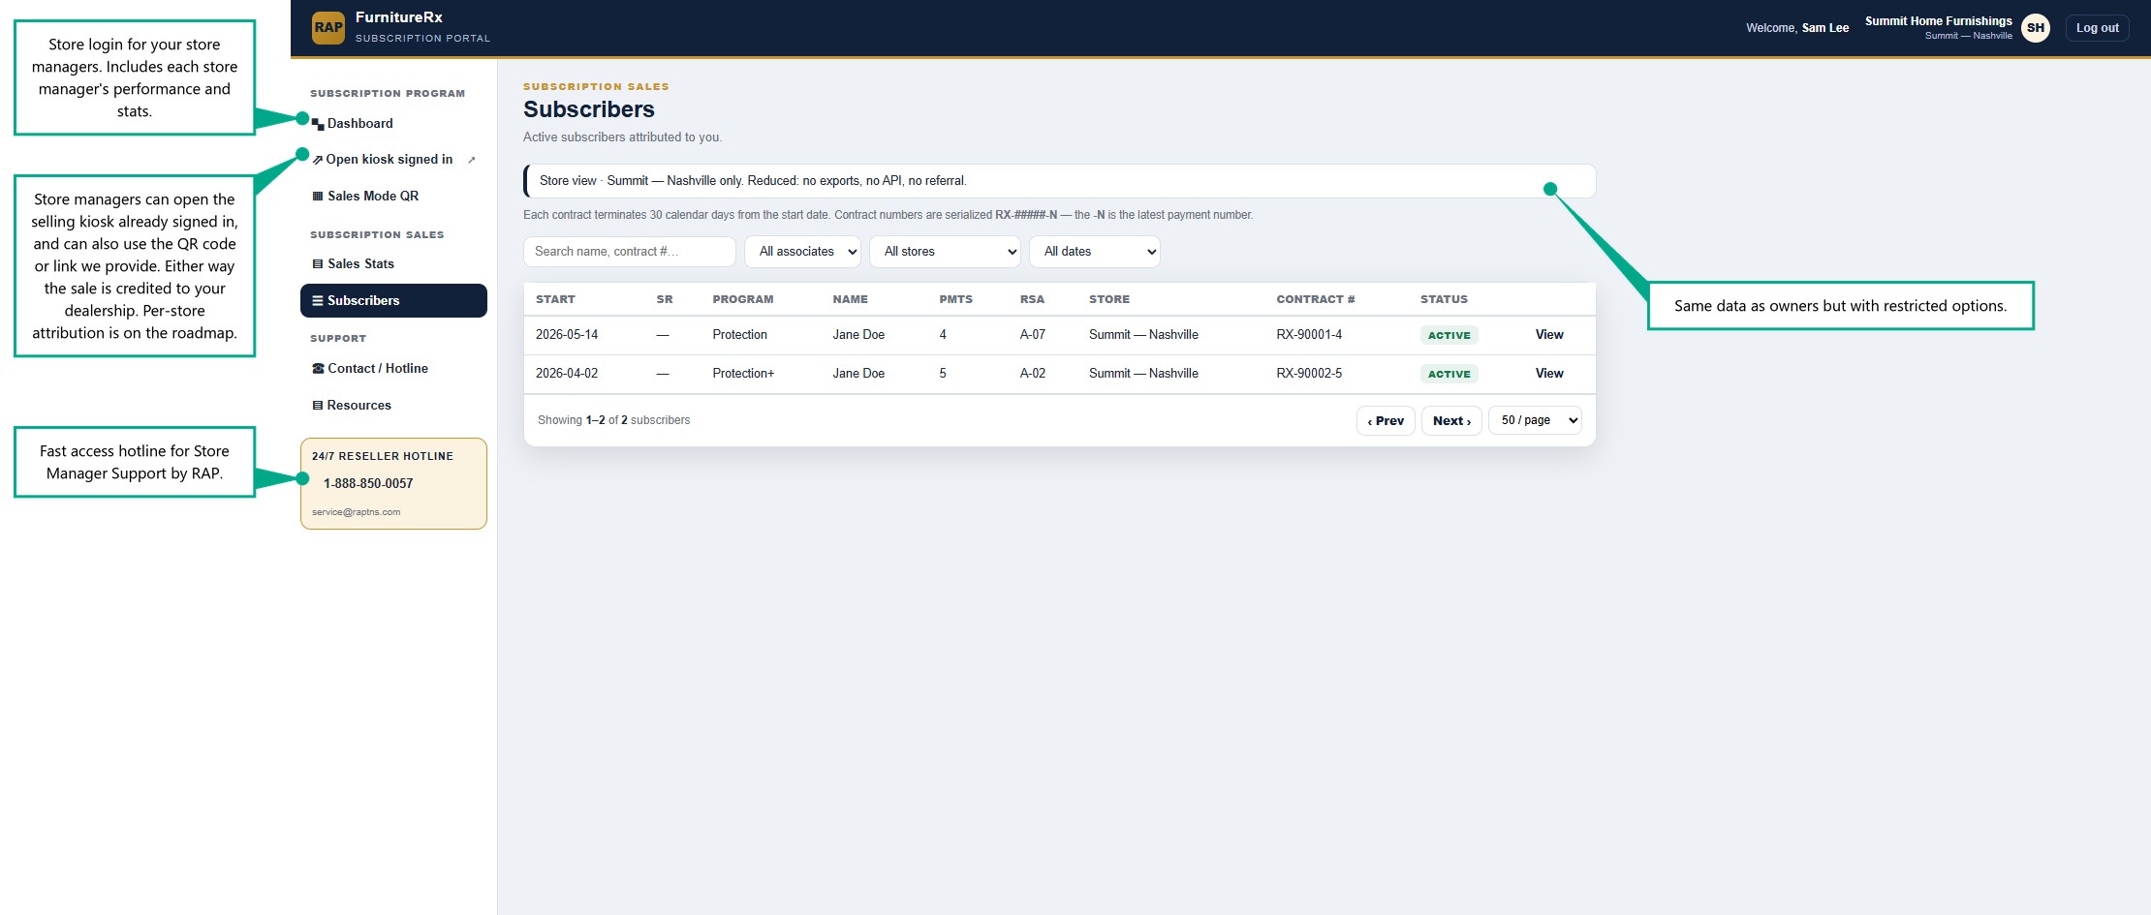The height and width of the screenshot is (915, 2151).
Task: Go to Prev page
Action: click(x=1386, y=420)
